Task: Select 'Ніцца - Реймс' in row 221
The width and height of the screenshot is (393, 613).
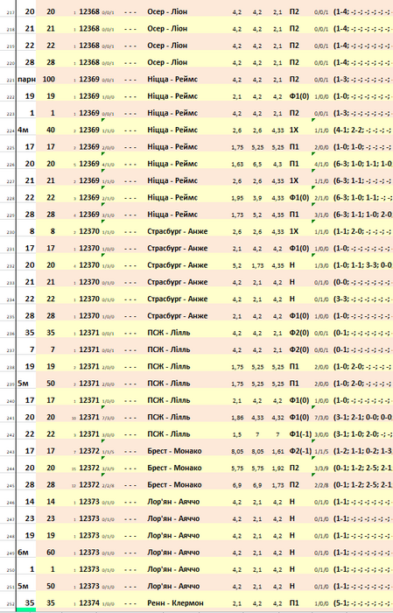Action: point(172,80)
